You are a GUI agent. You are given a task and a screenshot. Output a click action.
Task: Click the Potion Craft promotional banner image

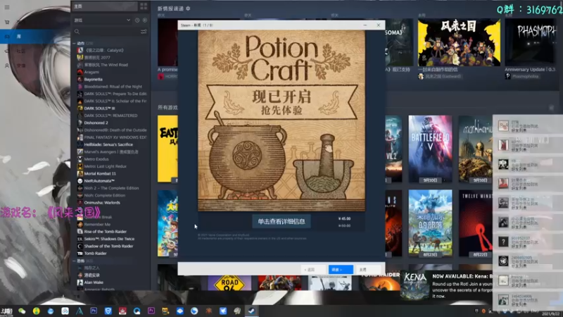coord(281,120)
